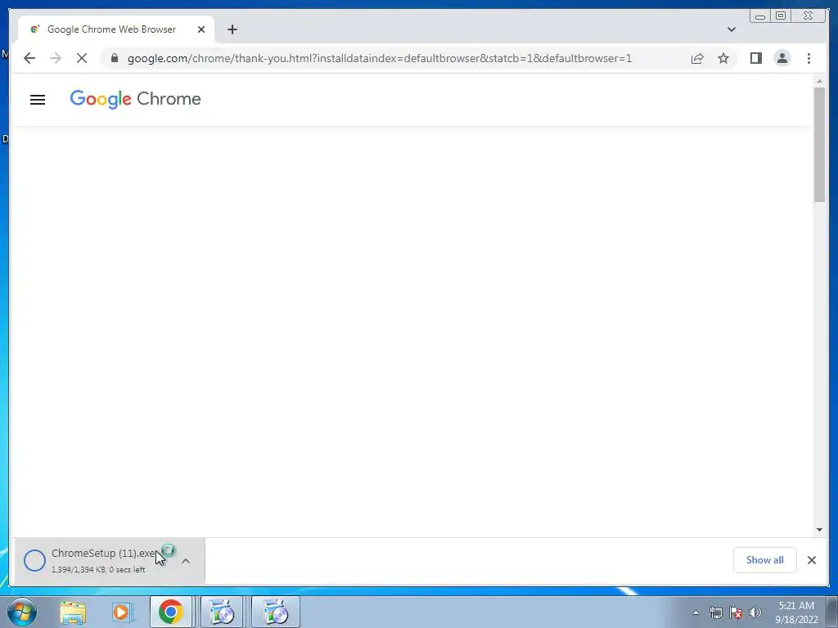This screenshot has height=628, width=838.
Task: Show hidden system tray icons
Action: 696,612
